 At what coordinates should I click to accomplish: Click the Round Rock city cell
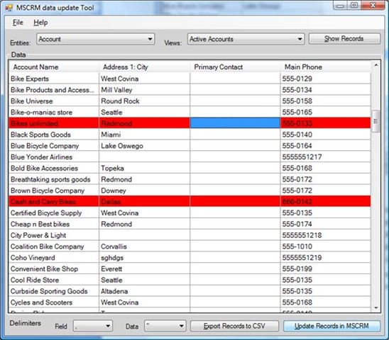[144, 101]
